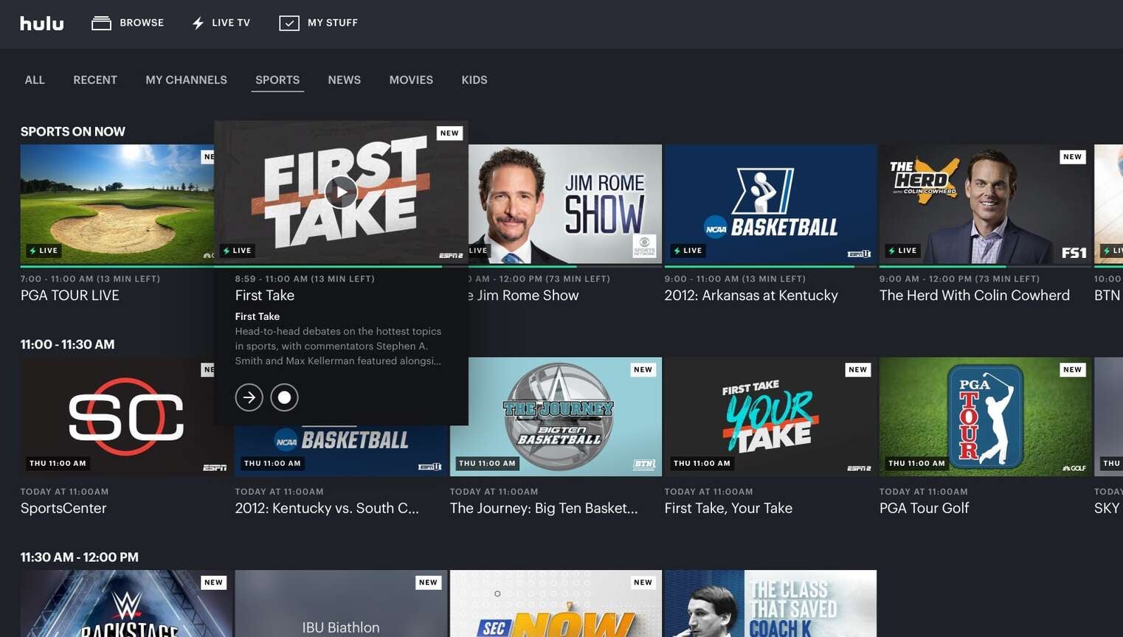The width and height of the screenshot is (1123, 637).
Task: Click the LIVE badge on PGA TOUR LIVE
Action: coord(44,251)
